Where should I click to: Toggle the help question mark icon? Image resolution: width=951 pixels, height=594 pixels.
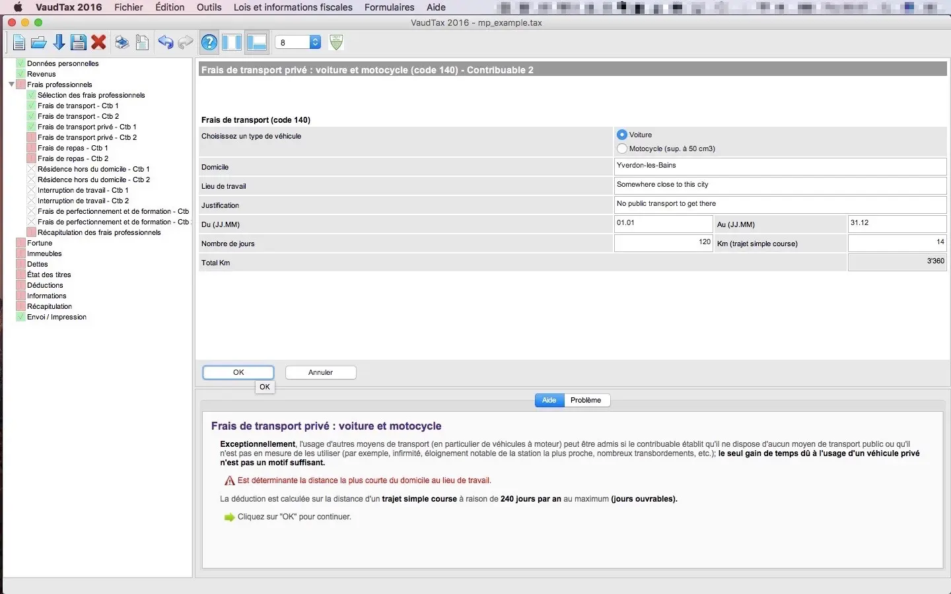pos(209,43)
